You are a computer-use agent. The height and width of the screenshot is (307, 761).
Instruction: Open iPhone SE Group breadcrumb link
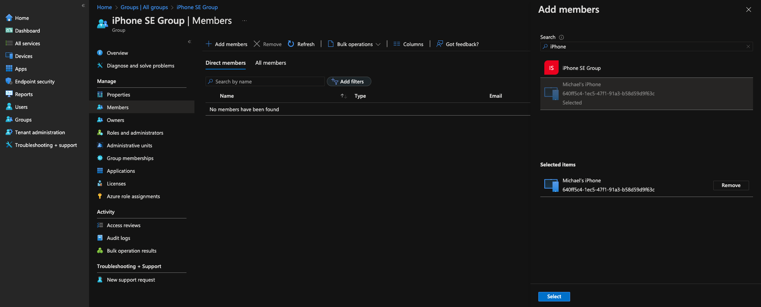pyautogui.click(x=197, y=7)
